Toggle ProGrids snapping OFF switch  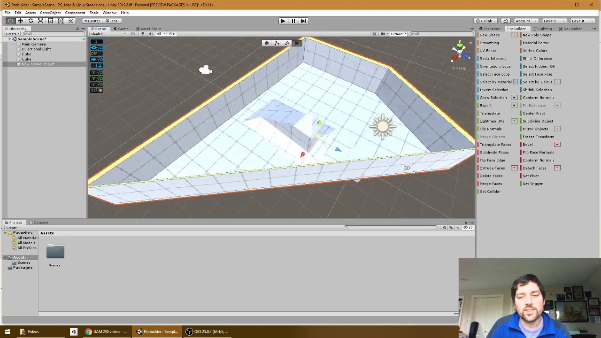(x=96, y=54)
